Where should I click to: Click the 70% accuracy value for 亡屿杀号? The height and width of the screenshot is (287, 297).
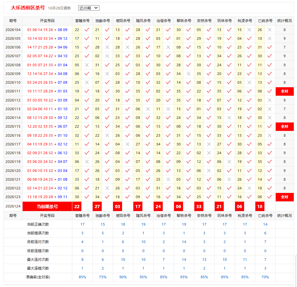point(265,277)
